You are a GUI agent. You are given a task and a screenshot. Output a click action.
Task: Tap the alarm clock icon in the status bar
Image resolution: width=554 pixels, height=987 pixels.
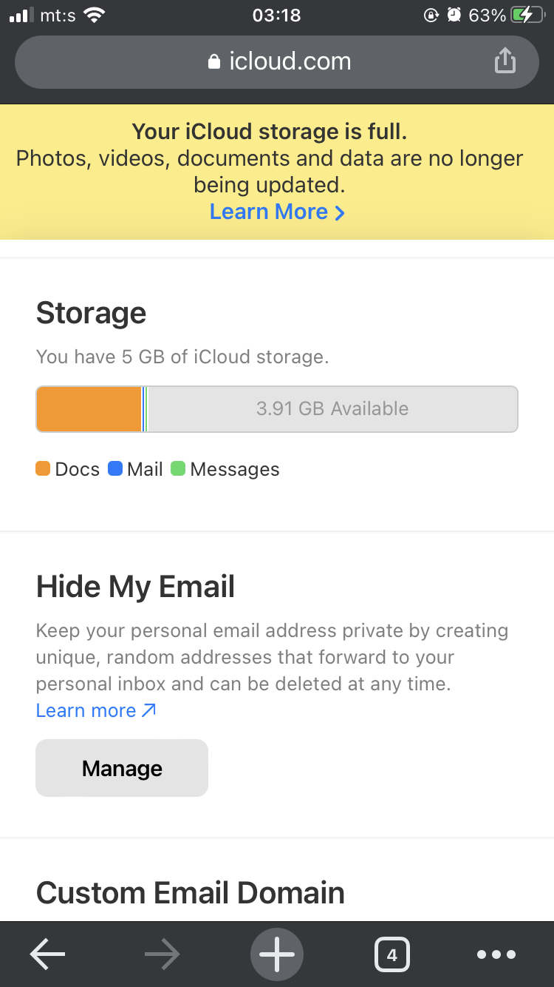(453, 14)
